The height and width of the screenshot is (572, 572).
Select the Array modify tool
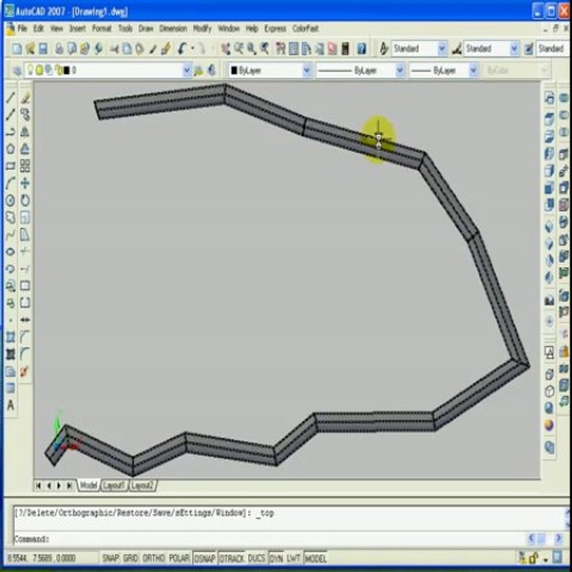(25, 166)
